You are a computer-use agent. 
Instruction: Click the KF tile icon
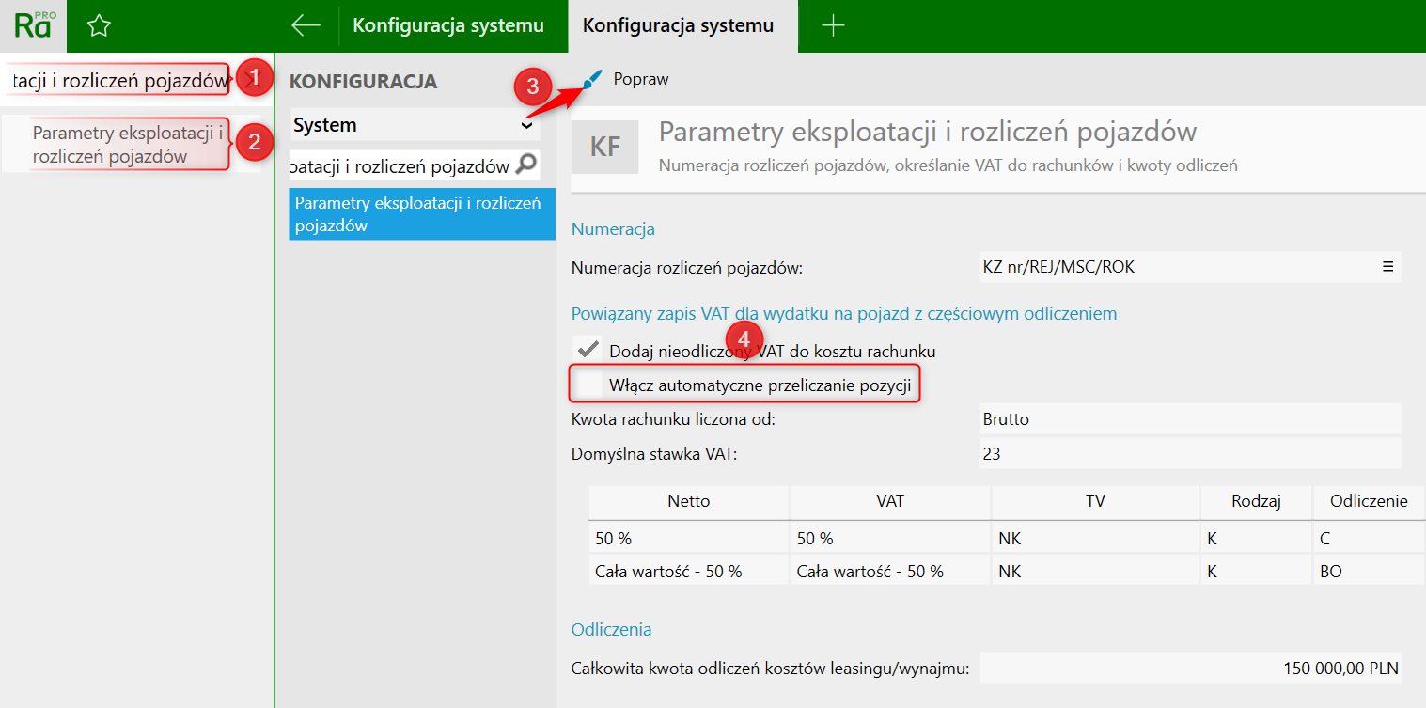pos(605,148)
